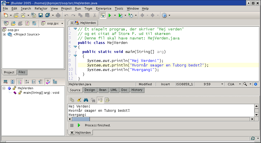
Task: Expand the Project Source tree node
Action: (x=5, y=34)
